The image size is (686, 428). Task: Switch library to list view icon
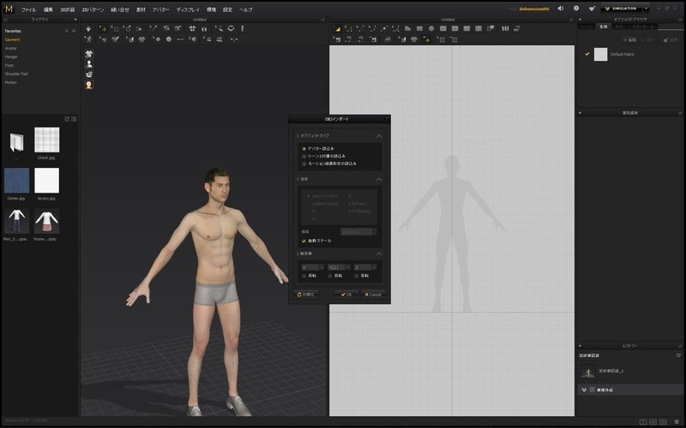coord(74,119)
